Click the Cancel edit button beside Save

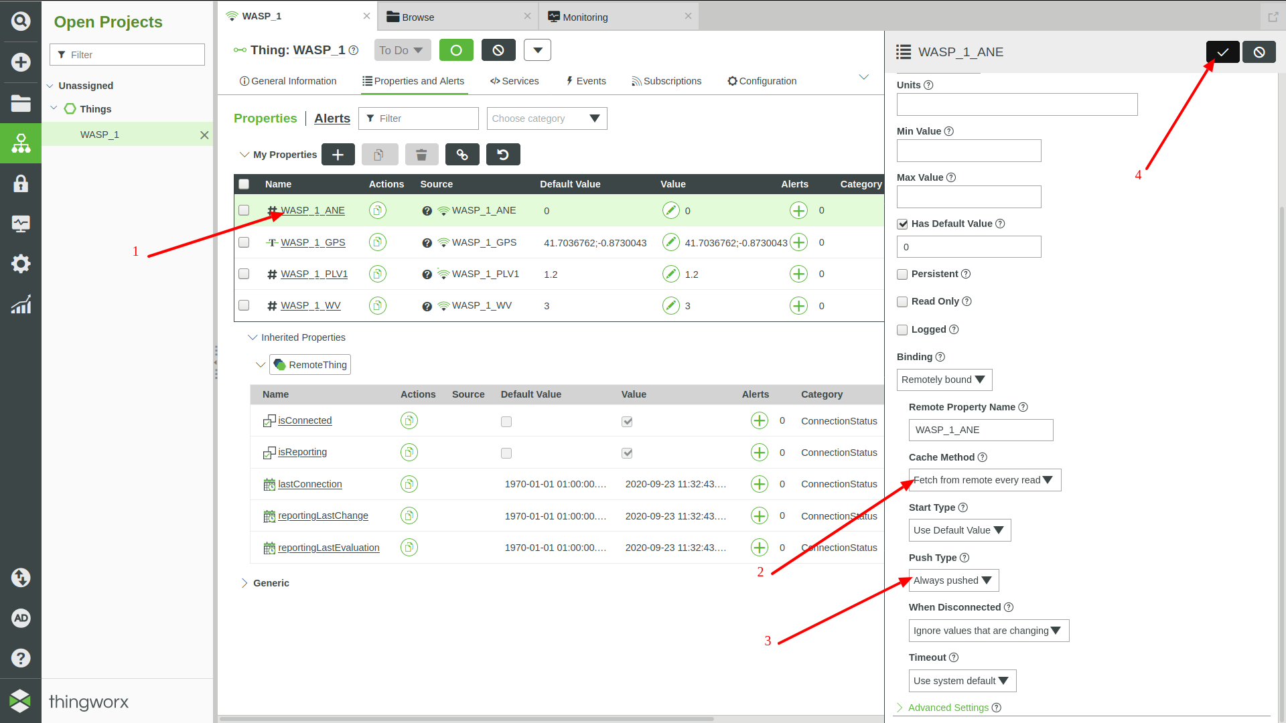[498, 50]
